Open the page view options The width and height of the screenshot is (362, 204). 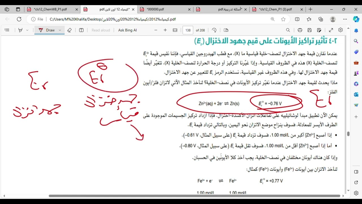pyautogui.click(x=226, y=30)
